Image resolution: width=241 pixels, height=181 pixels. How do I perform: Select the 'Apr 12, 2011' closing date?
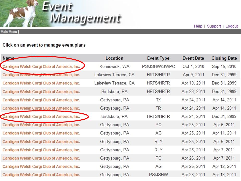pos(224,166)
